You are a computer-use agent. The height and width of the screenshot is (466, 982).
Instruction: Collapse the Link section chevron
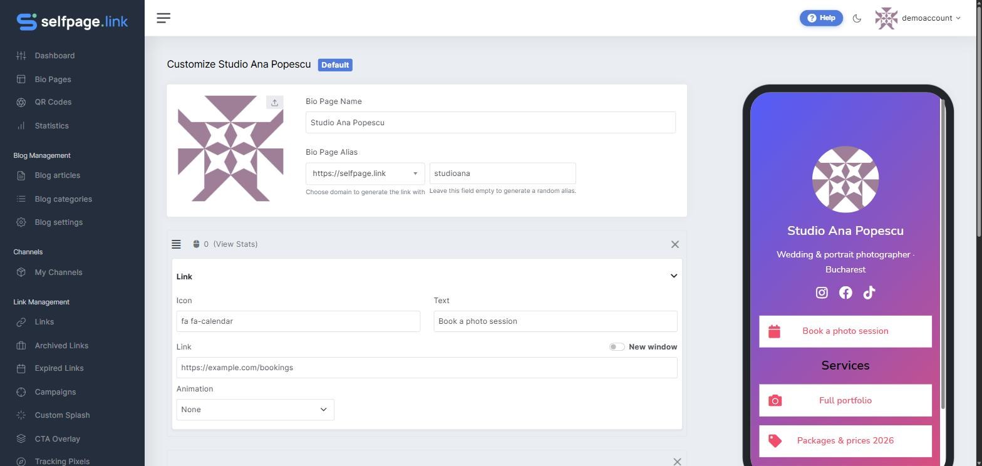coord(674,276)
